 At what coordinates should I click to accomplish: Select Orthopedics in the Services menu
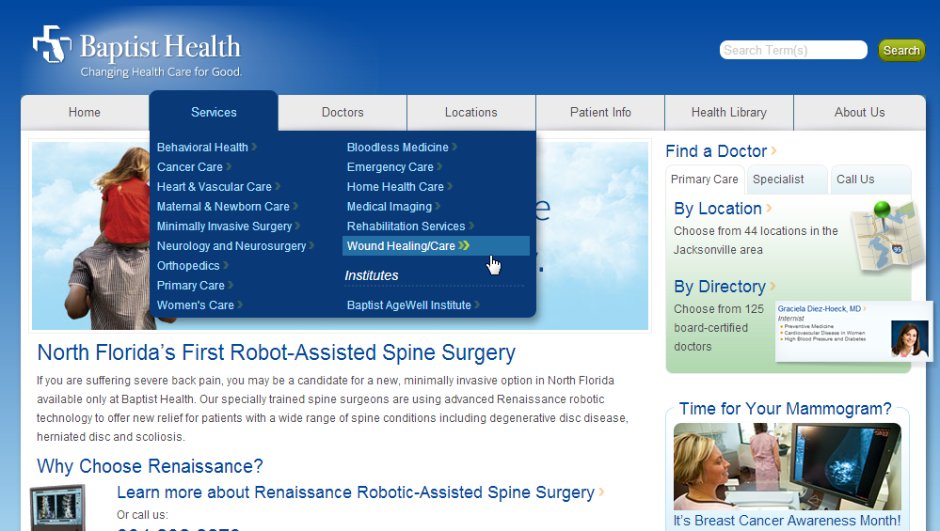[x=188, y=266]
